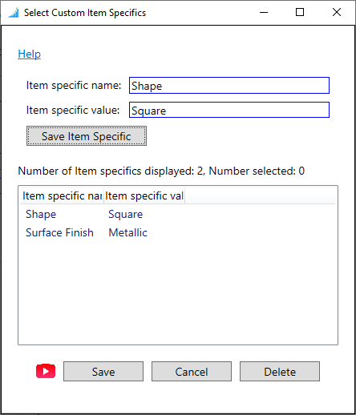The height and width of the screenshot is (415, 356).
Task: Click the Save button at bottom
Action: pyautogui.click(x=103, y=372)
